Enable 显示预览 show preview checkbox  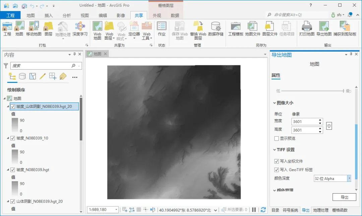276,138
